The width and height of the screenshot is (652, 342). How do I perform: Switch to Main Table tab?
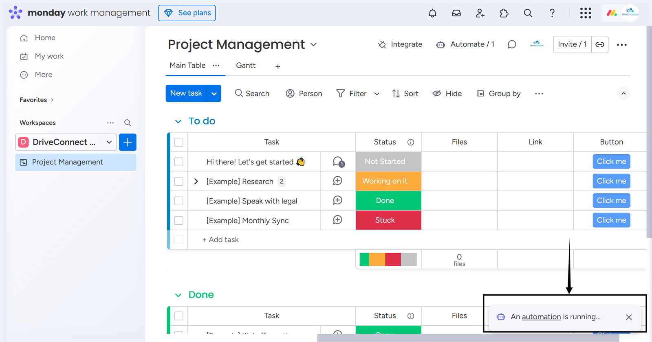tap(187, 66)
